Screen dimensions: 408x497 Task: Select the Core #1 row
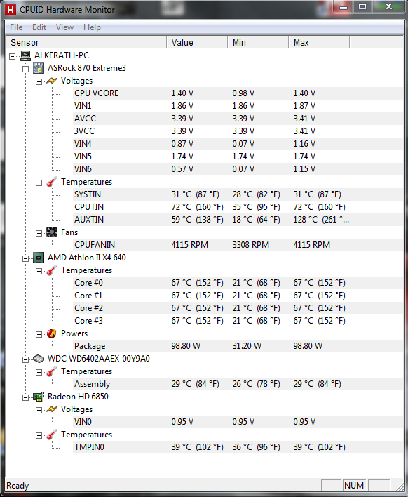pos(238,296)
